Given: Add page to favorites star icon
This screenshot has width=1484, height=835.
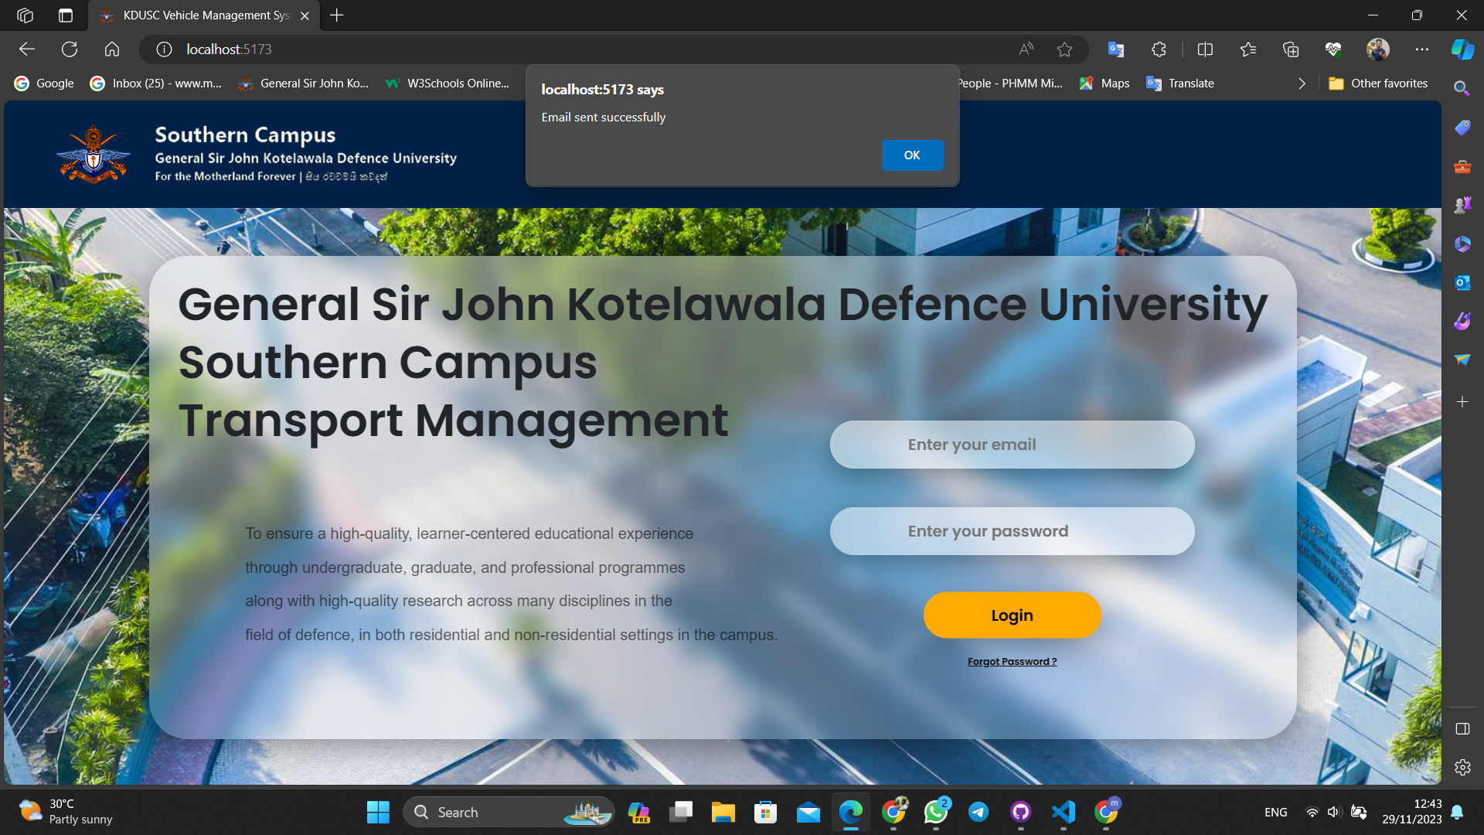Looking at the screenshot, I should click(x=1064, y=49).
